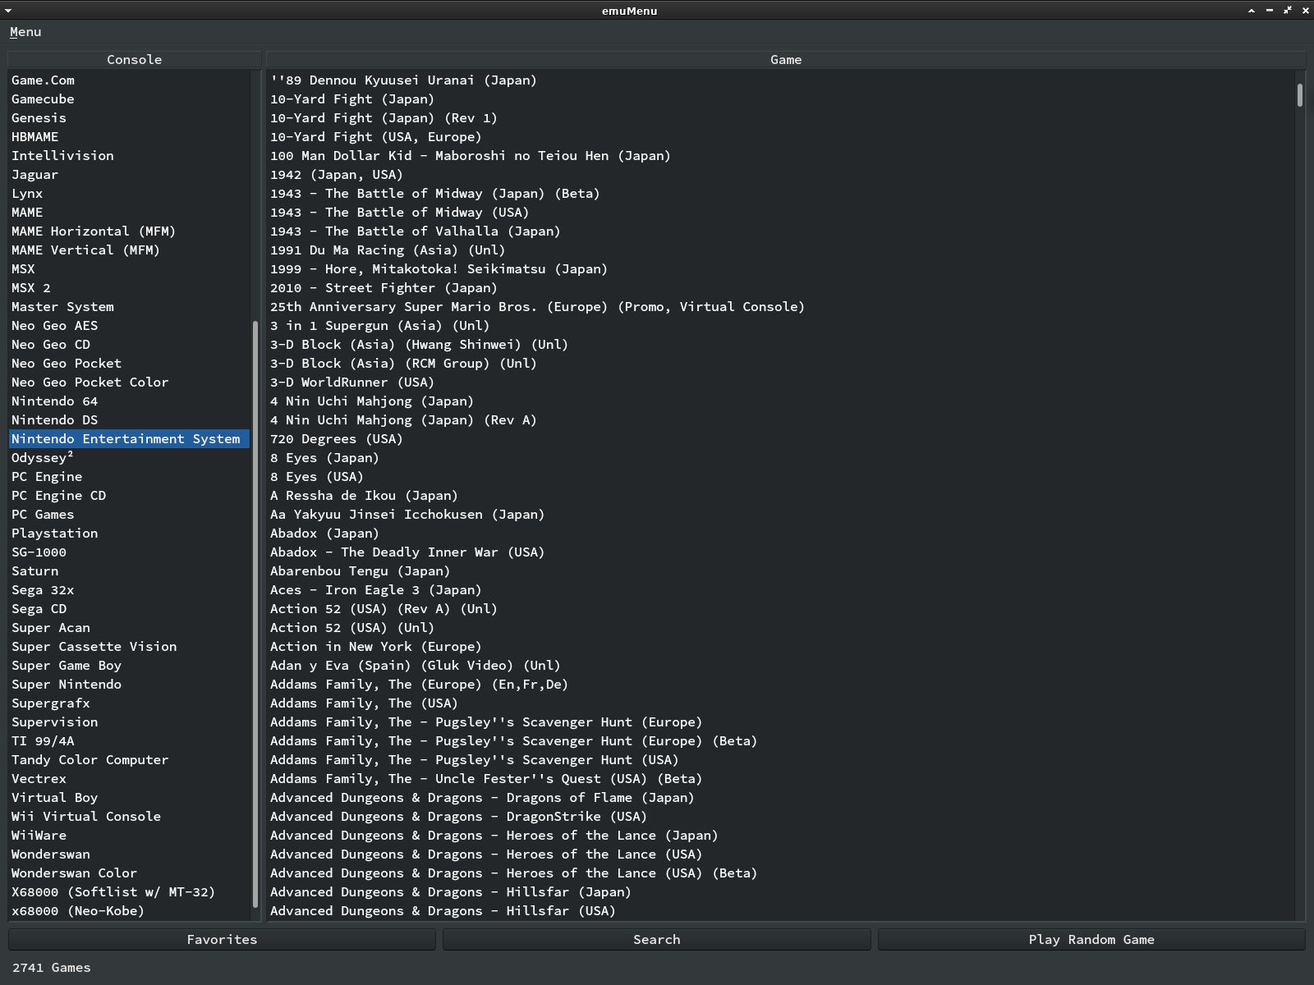Select 3-D WorldRunner (USA)
The width and height of the screenshot is (1314, 985).
point(781,383)
